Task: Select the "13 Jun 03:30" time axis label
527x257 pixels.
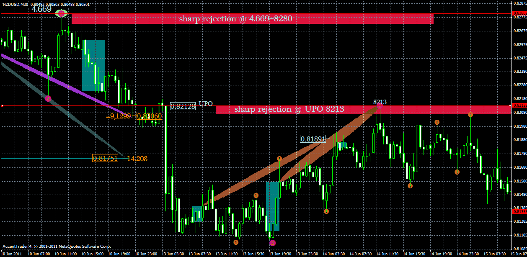Action: point(173,254)
